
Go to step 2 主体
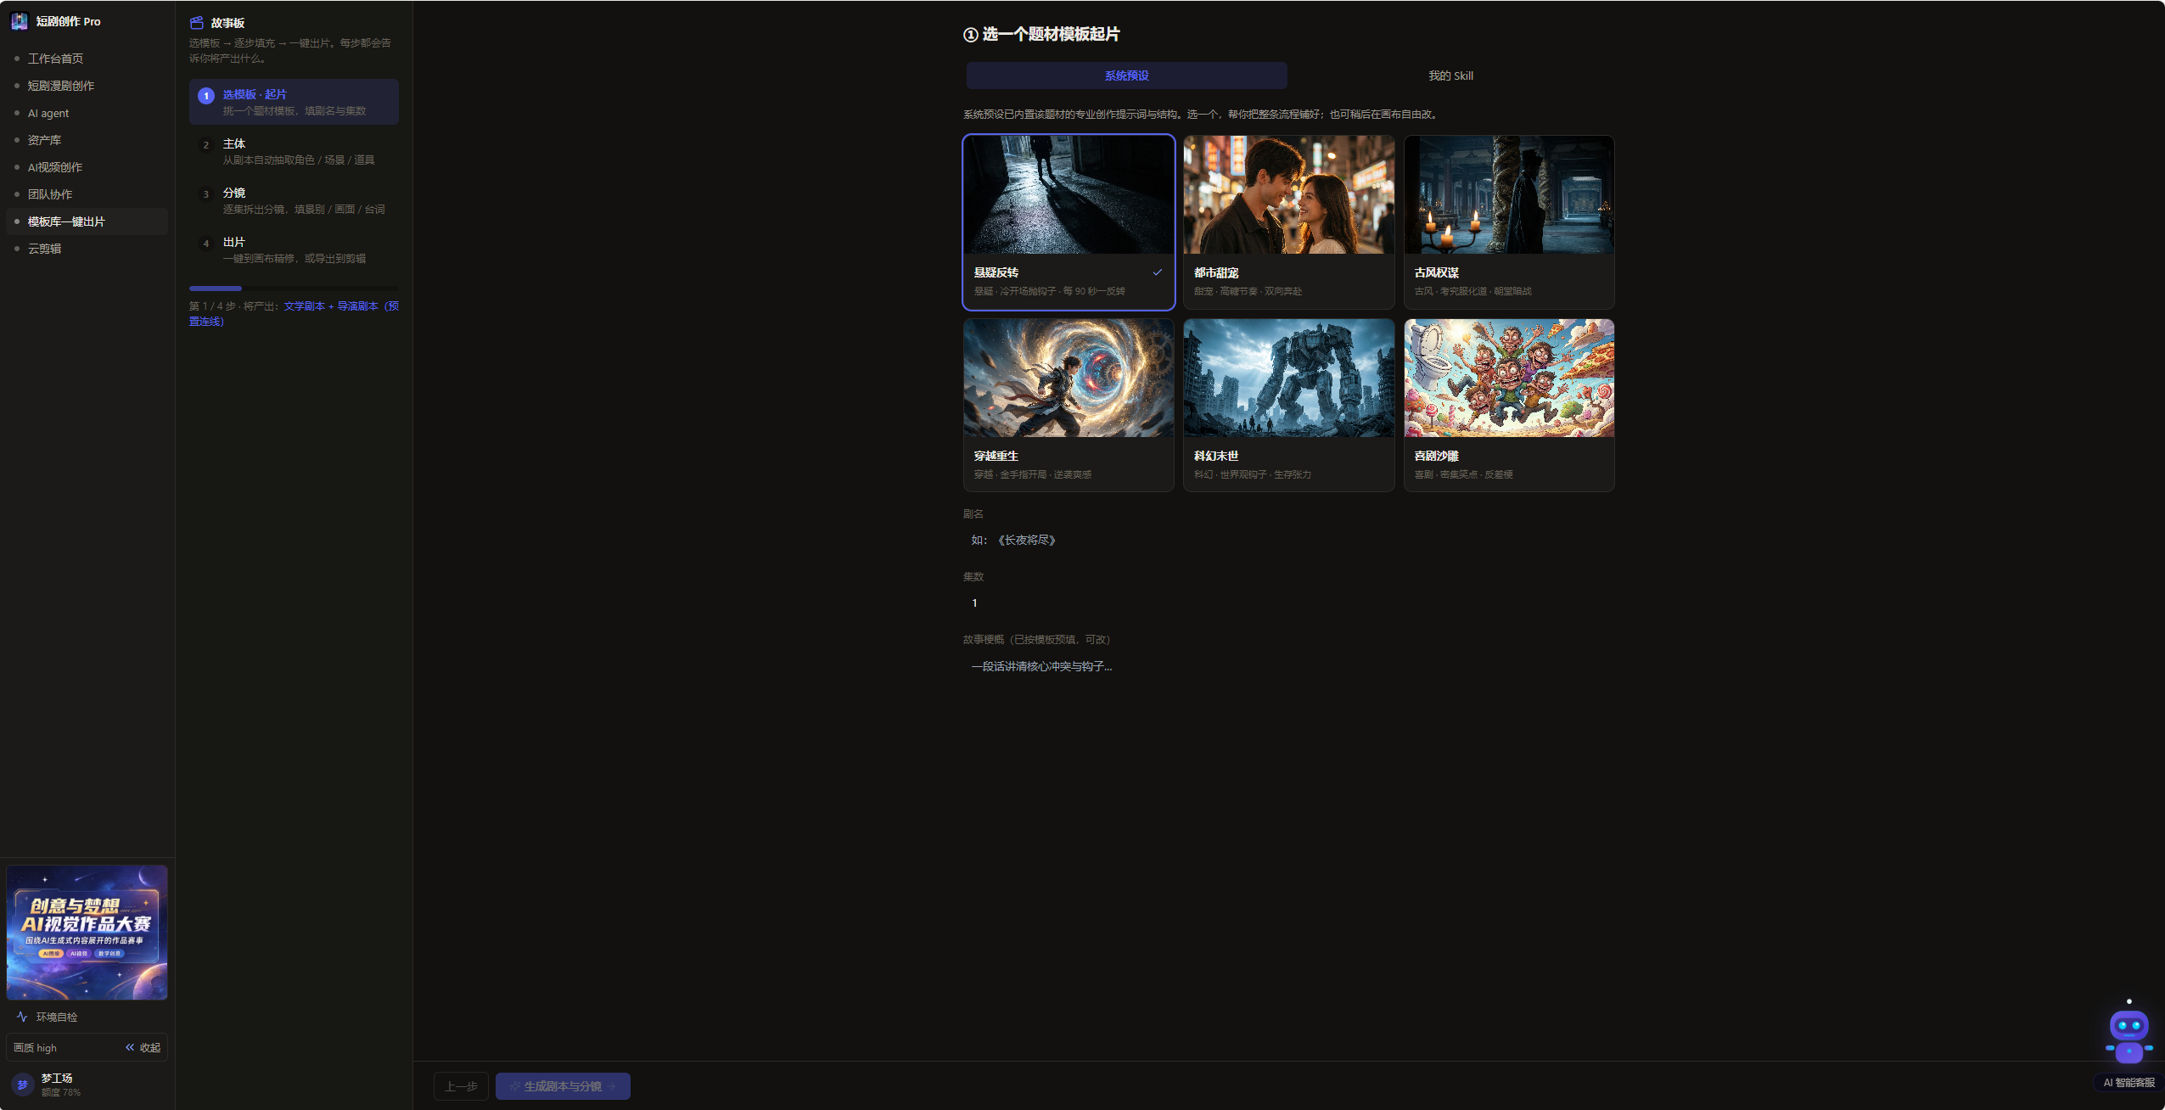[294, 151]
